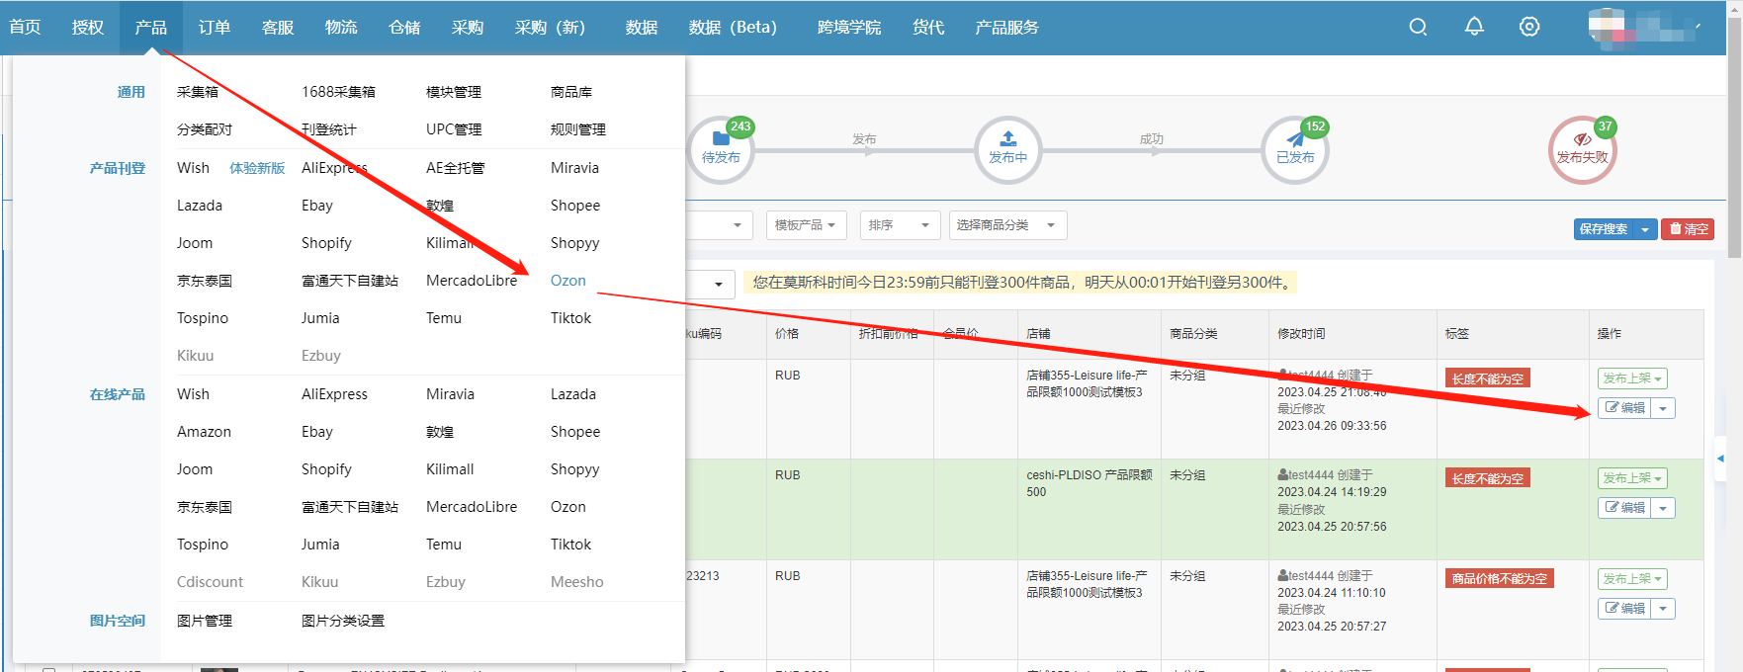Click the search magnifier icon in top bar
The height and width of the screenshot is (672, 1743).
point(1418,27)
